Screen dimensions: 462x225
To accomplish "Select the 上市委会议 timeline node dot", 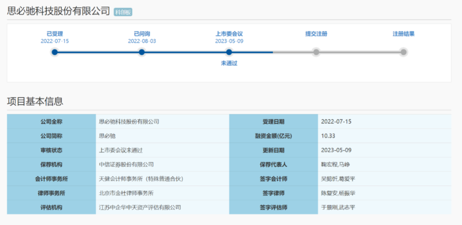I will pyautogui.click(x=229, y=52).
